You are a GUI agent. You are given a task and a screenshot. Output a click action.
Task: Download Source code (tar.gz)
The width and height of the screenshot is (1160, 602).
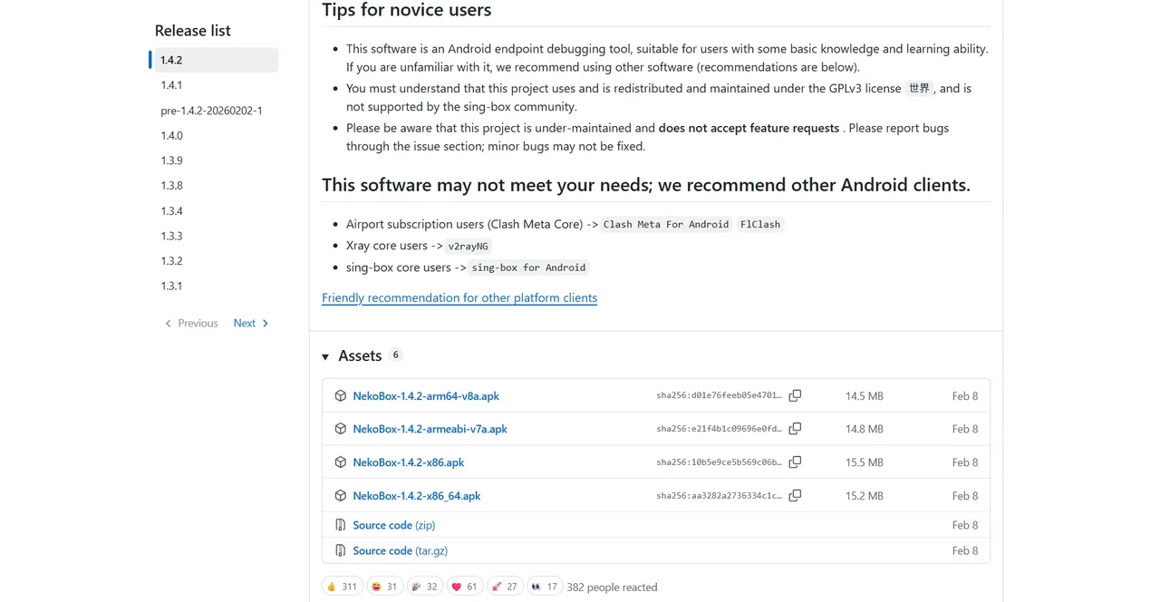(400, 550)
